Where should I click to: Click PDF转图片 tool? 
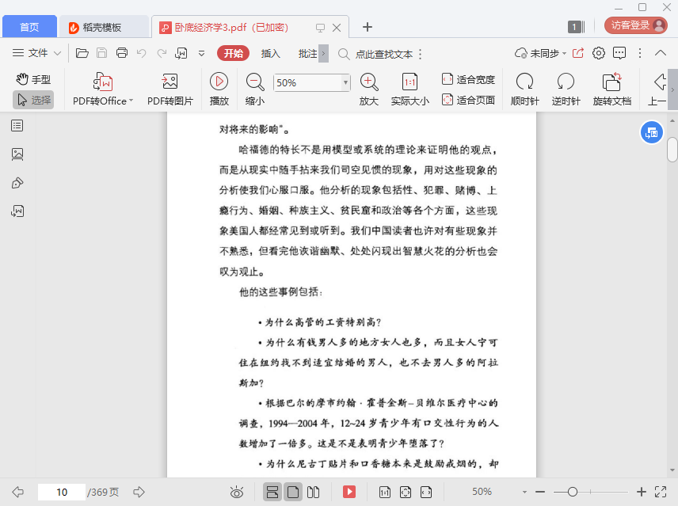pos(170,89)
